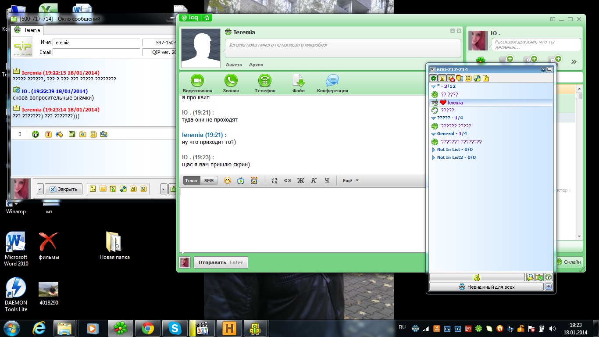Toggle bold Ж text formatting
599x337 pixels.
(x=300, y=180)
